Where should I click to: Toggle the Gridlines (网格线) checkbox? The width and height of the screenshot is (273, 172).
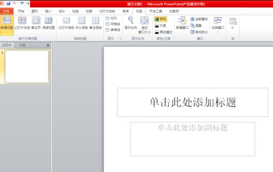click(x=107, y=24)
